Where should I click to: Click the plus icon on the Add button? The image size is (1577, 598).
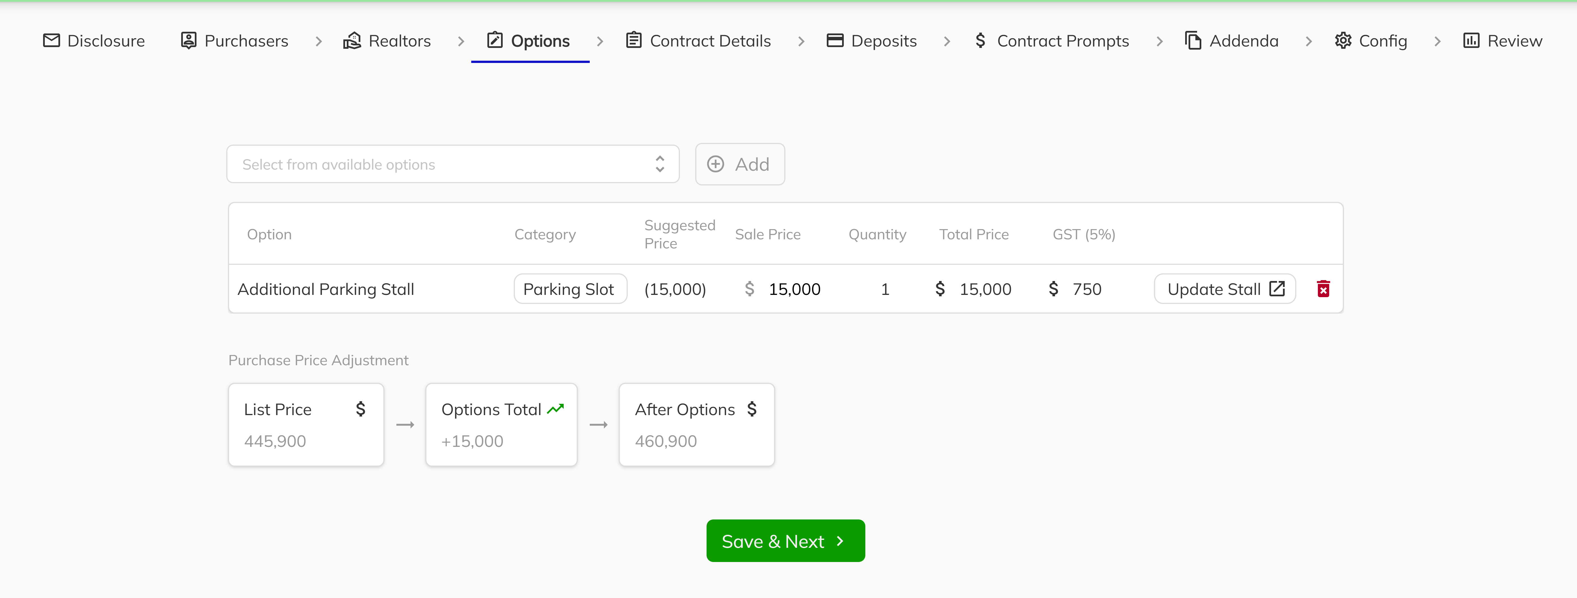coord(715,164)
